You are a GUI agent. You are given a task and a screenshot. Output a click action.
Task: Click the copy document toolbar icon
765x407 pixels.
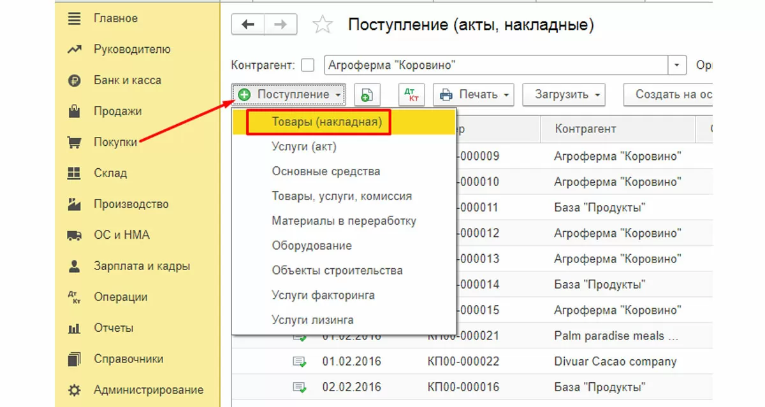click(x=367, y=95)
